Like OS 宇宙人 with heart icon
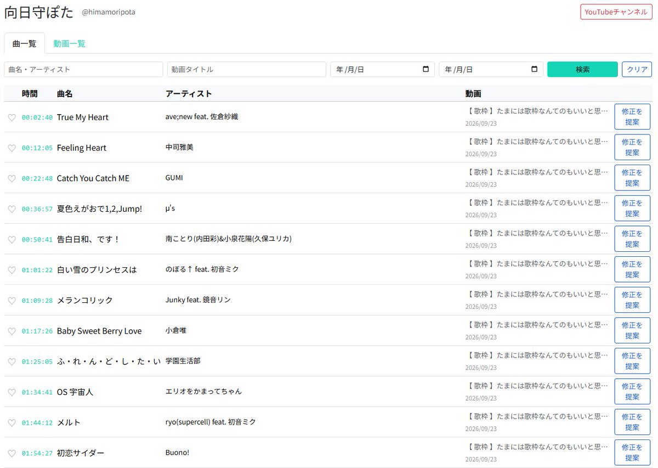Screen dimensions: 658x468 pos(12,392)
